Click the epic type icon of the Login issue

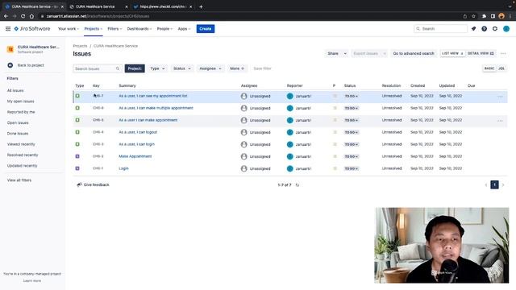77,168
